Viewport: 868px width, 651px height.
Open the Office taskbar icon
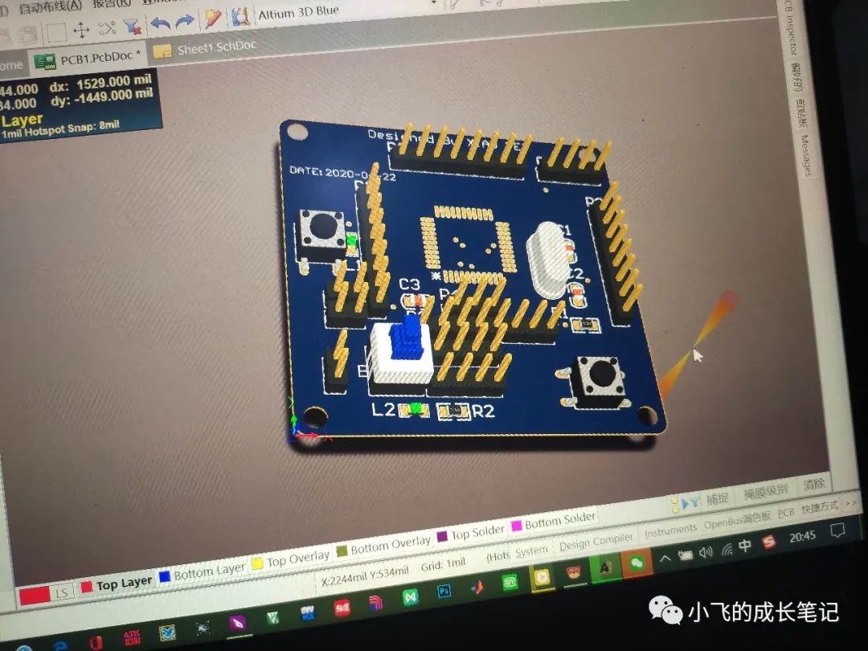(96, 644)
